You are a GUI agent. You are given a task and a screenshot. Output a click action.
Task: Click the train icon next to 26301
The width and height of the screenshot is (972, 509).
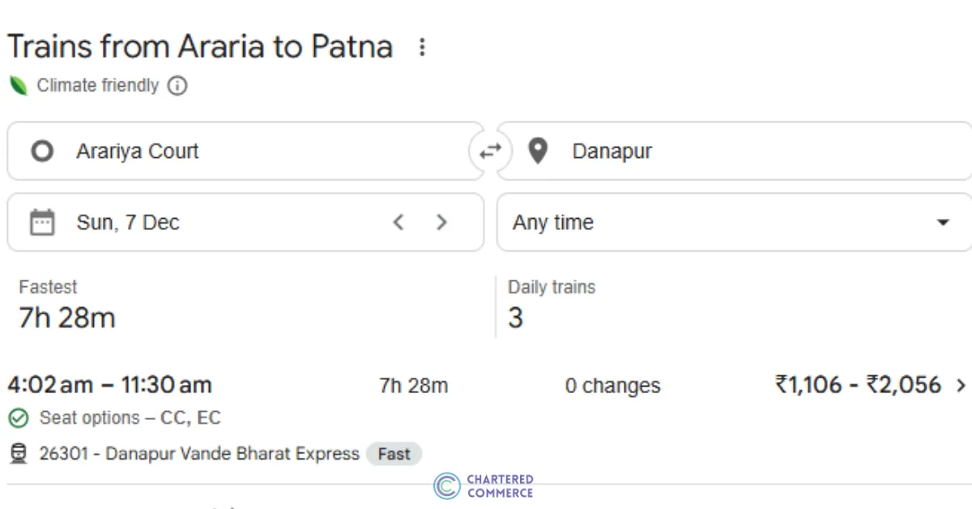18,454
